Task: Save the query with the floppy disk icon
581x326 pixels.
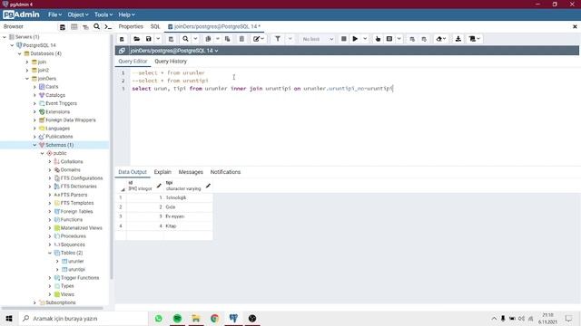Action: pyautogui.click(x=149, y=39)
